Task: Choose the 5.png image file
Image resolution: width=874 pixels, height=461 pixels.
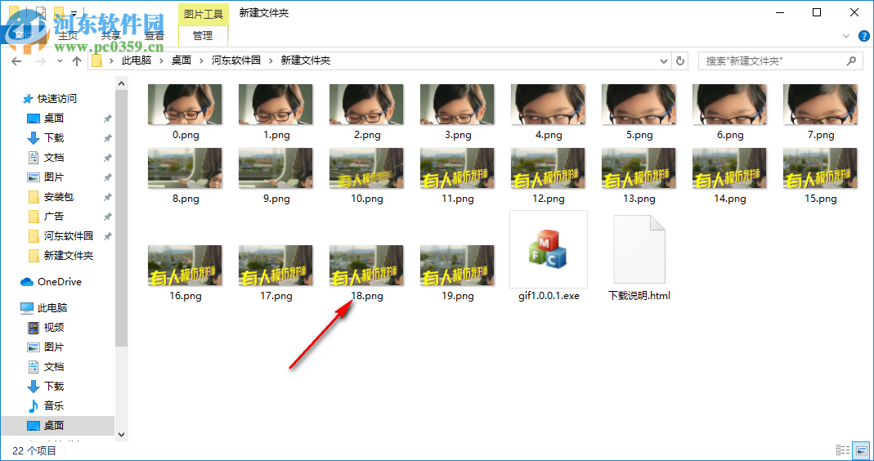Action: coord(639,105)
